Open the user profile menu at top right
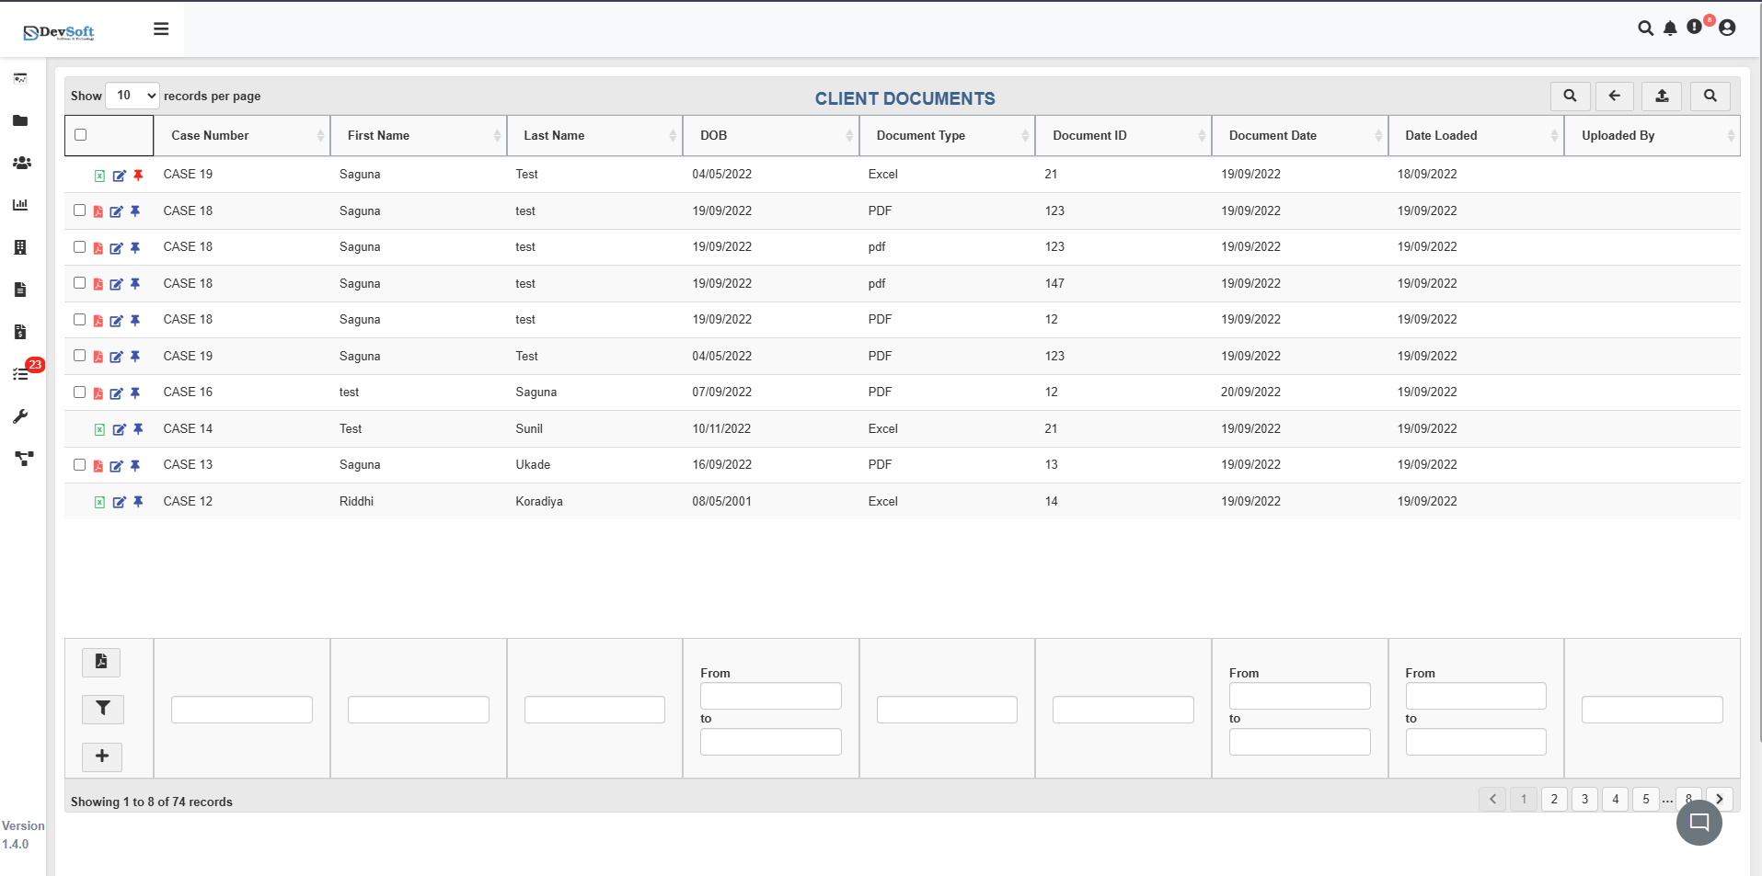Image resolution: width=1762 pixels, height=876 pixels. [1727, 28]
